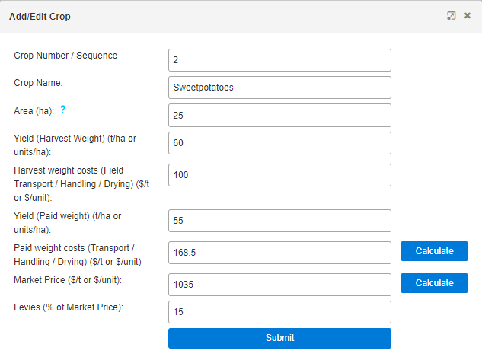Viewport: 482px width, 363px height.
Task: Focus the Harvest weight costs input field
Action: click(x=279, y=175)
